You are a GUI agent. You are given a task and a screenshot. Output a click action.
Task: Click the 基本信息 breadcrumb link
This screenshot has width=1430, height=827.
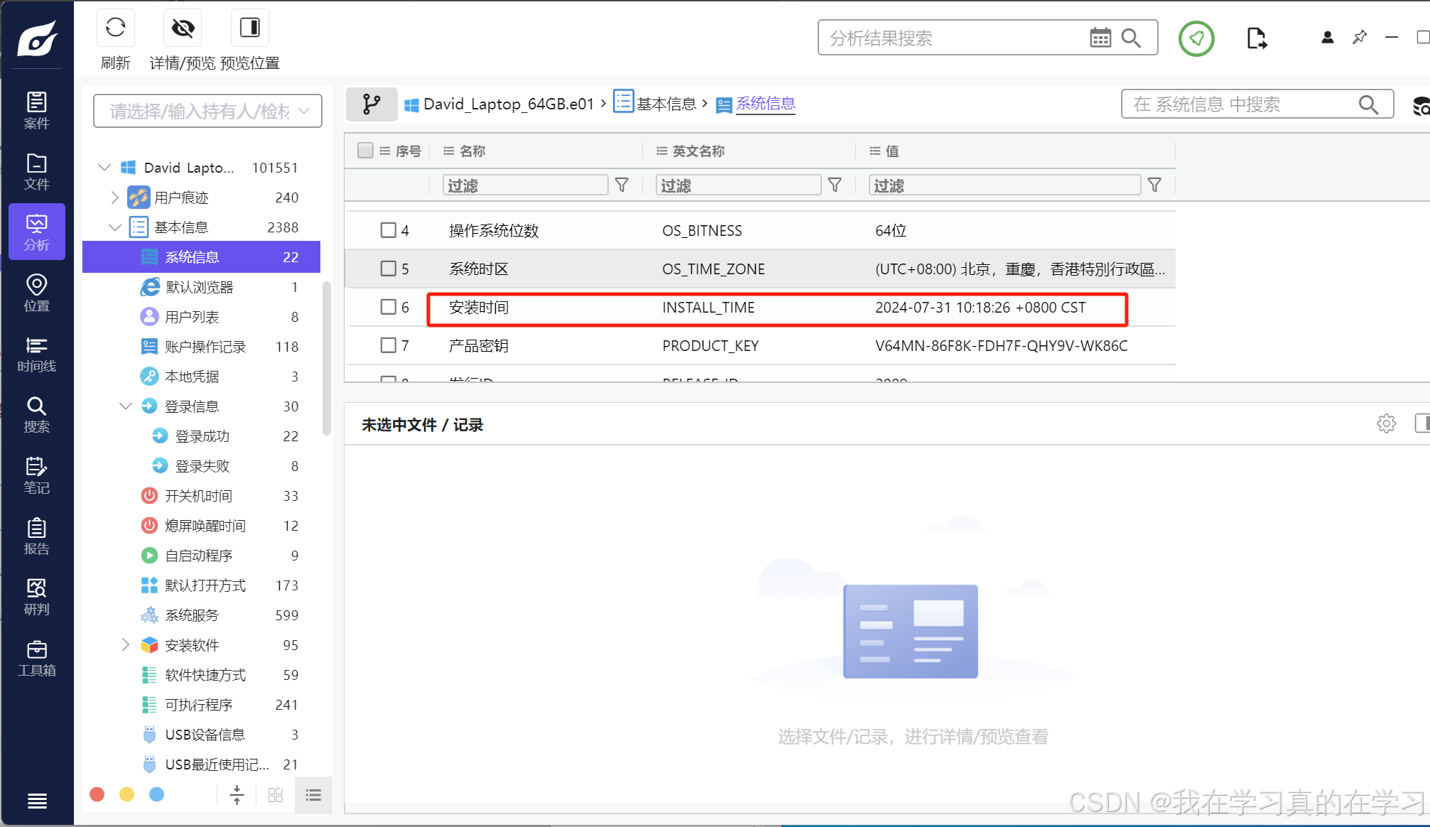pos(666,104)
